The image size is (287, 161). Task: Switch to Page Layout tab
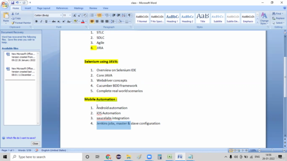coord(43,8)
